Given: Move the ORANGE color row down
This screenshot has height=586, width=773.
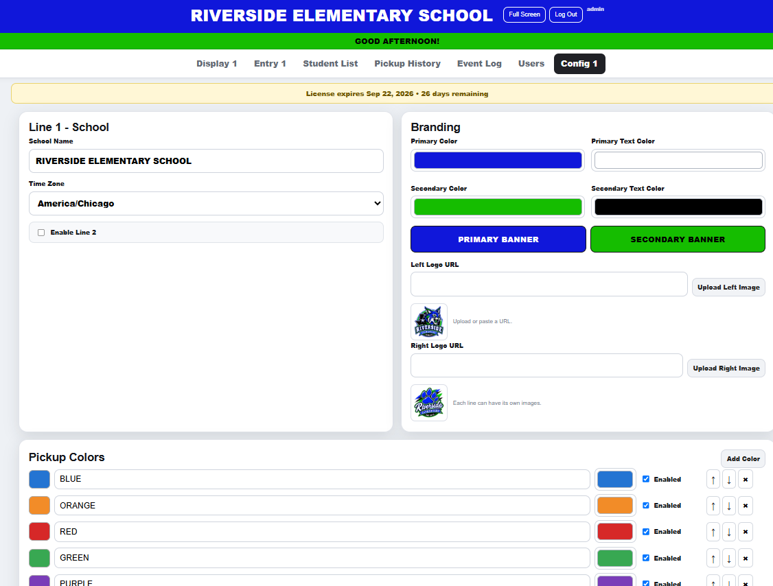Looking at the screenshot, I should coord(729,505).
